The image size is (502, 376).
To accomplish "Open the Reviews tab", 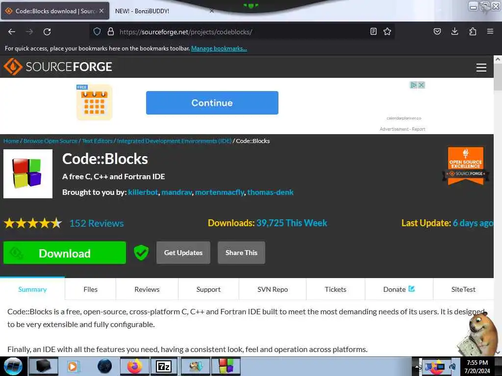I will click(x=147, y=289).
